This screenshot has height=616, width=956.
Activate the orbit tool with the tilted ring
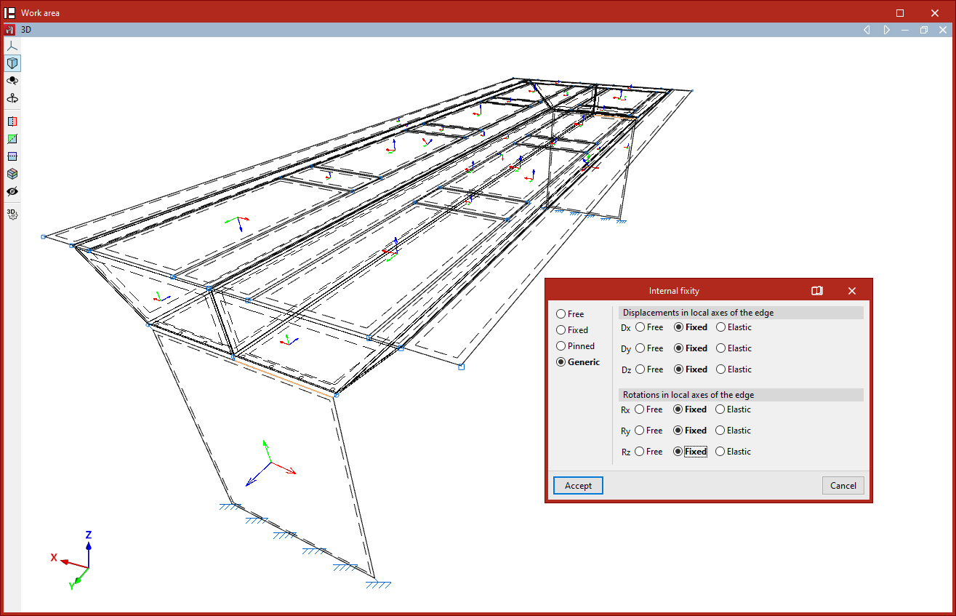(x=12, y=81)
